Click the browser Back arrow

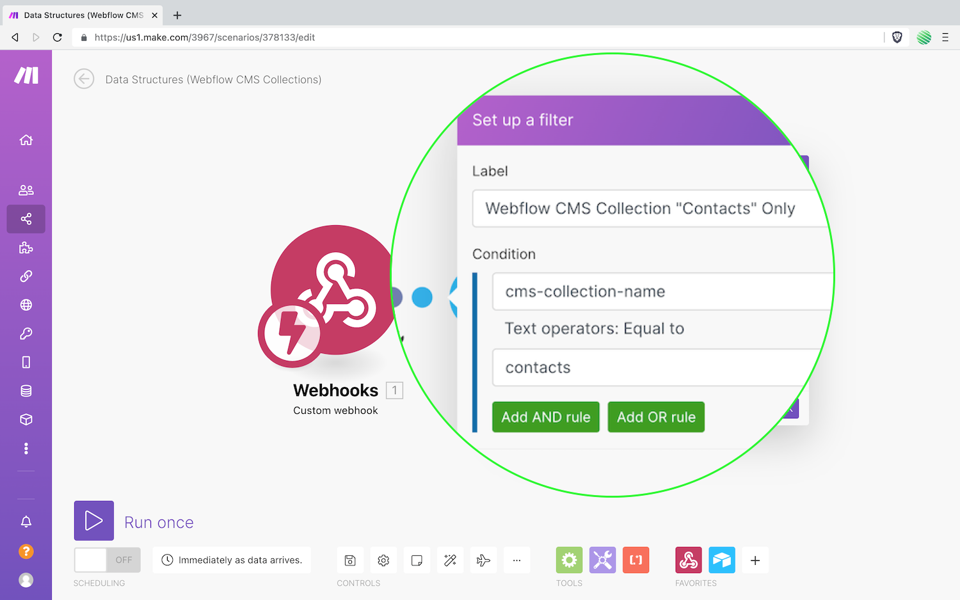tap(15, 38)
